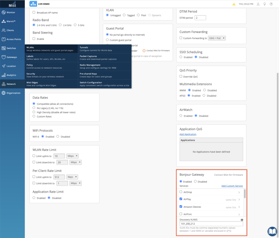Open the Gateways section
The height and width of the screenshot is (238, 279).
12,57
